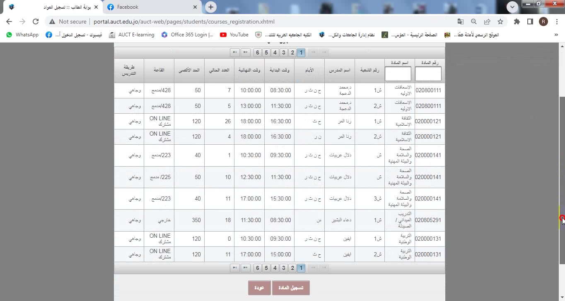This screenshot has height=301, width=565.
Task: Open the Chrome profile R avatar
Action: coord(543,21)
